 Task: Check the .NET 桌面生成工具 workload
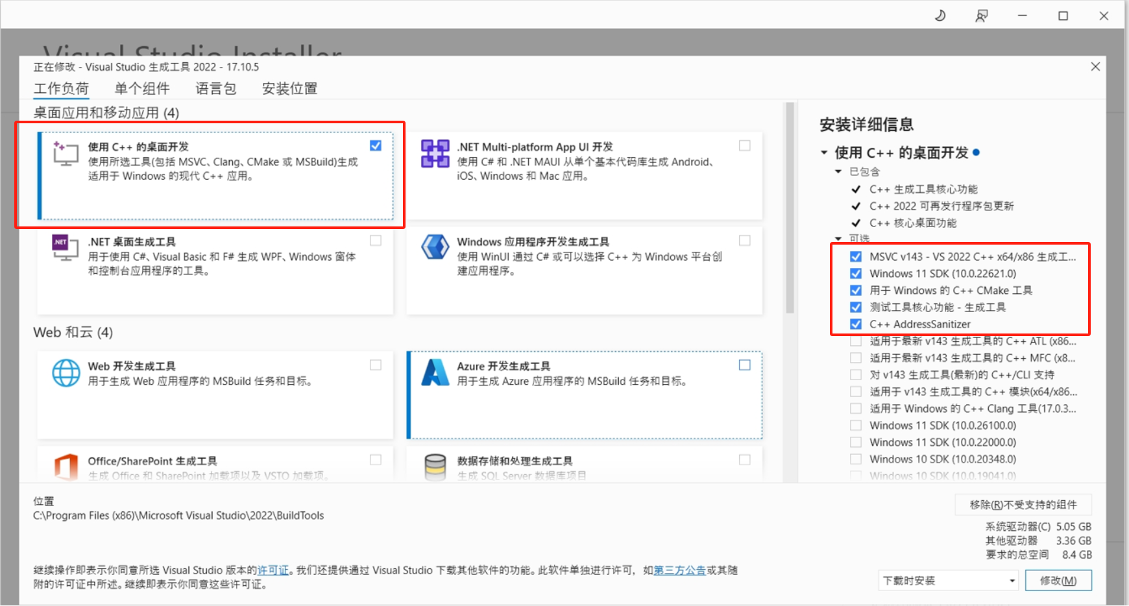point(376,240)
